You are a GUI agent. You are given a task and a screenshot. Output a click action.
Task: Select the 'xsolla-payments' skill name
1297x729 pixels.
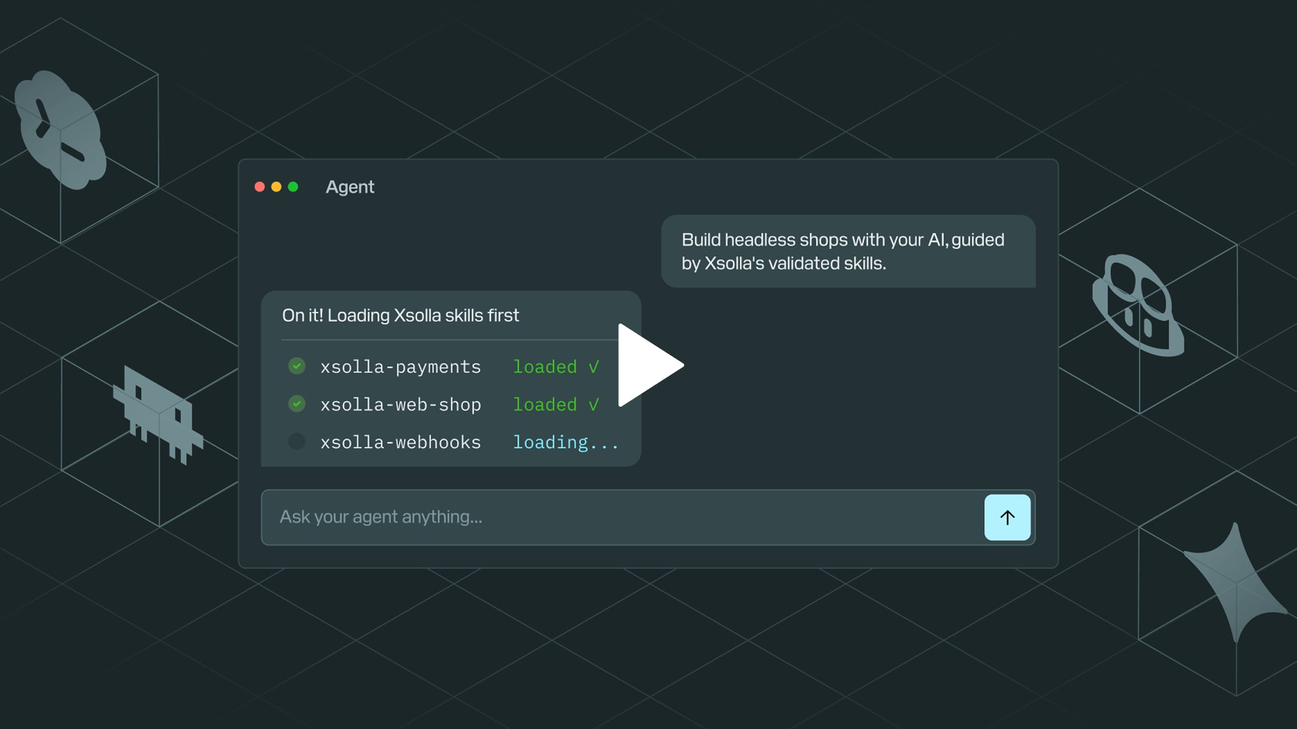(401, 367)
